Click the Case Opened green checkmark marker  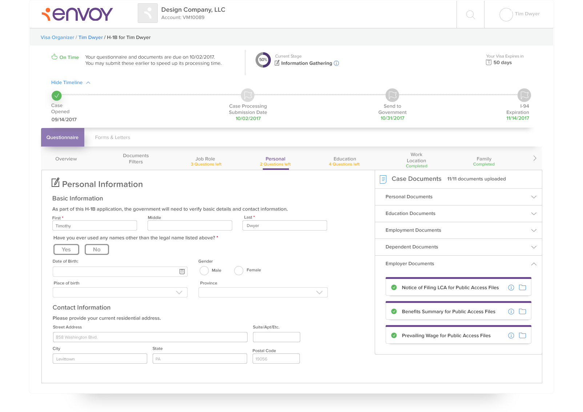pos(57,96)
